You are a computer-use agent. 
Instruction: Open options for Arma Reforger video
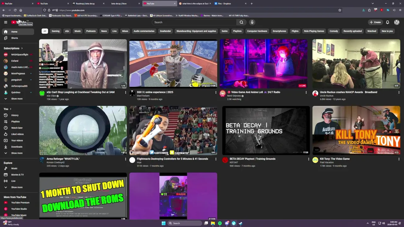125,159
